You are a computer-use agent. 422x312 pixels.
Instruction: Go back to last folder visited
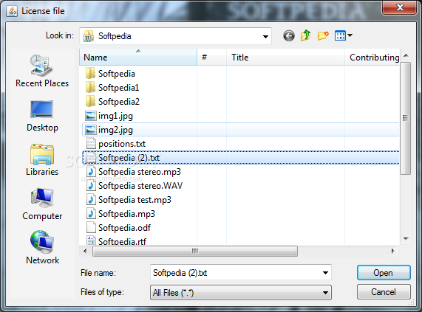coord(289,35)
